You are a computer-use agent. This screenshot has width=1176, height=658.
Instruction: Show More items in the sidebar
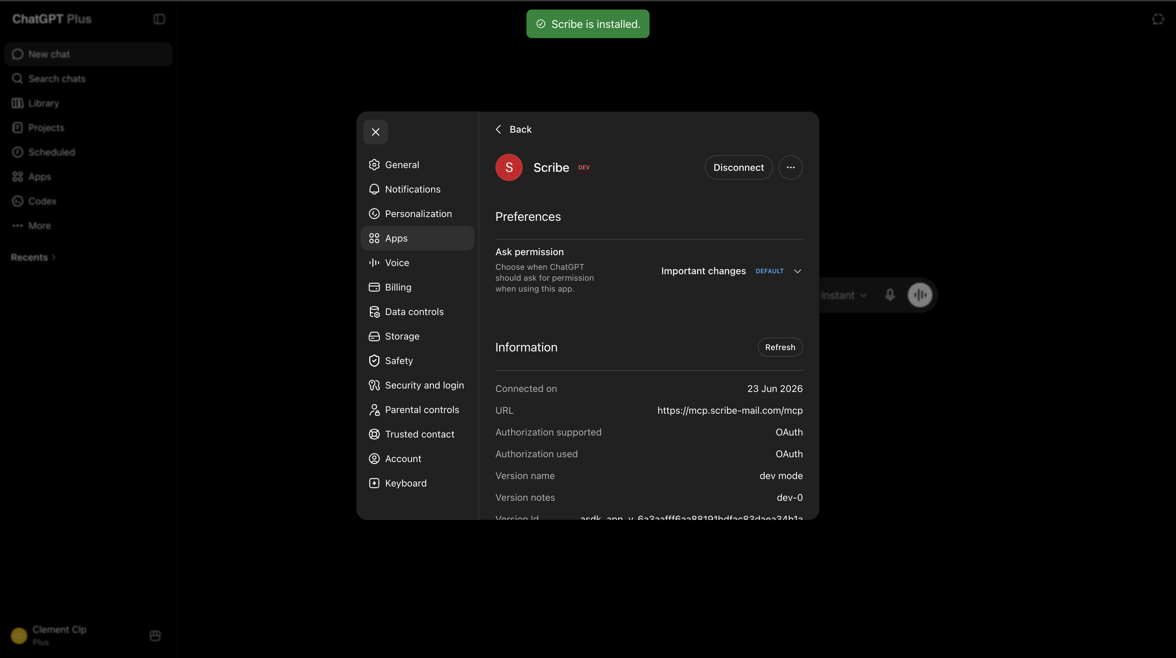88,226
